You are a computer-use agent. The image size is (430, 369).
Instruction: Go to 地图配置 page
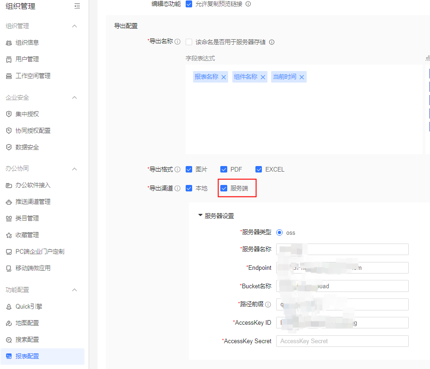[27, 323]
